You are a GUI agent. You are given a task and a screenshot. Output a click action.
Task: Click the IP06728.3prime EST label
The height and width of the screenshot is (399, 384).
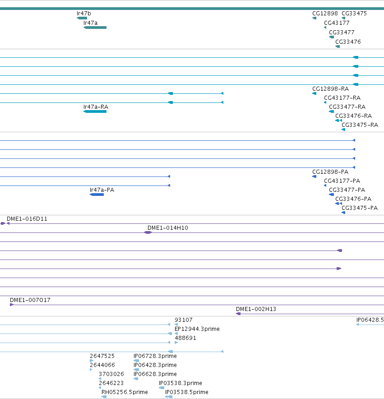point(155,356)
